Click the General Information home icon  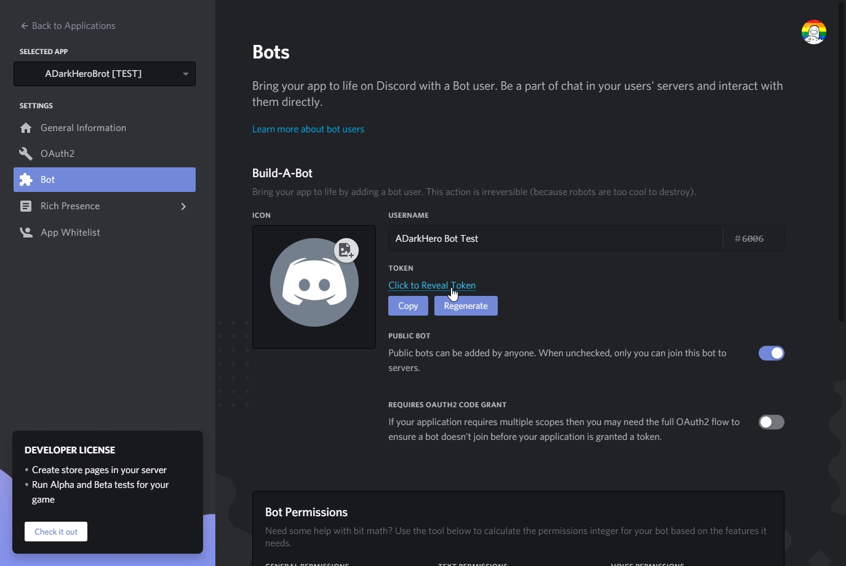point(26,128)
